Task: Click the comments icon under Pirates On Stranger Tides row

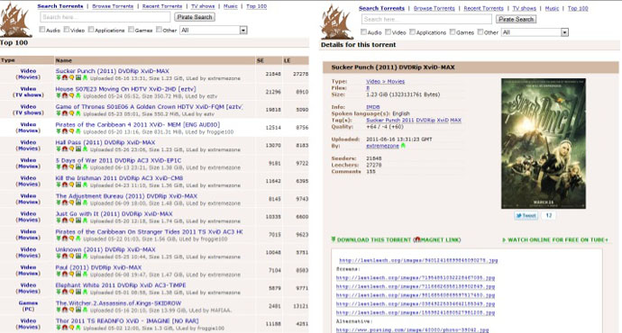Action: pos(71,238)
